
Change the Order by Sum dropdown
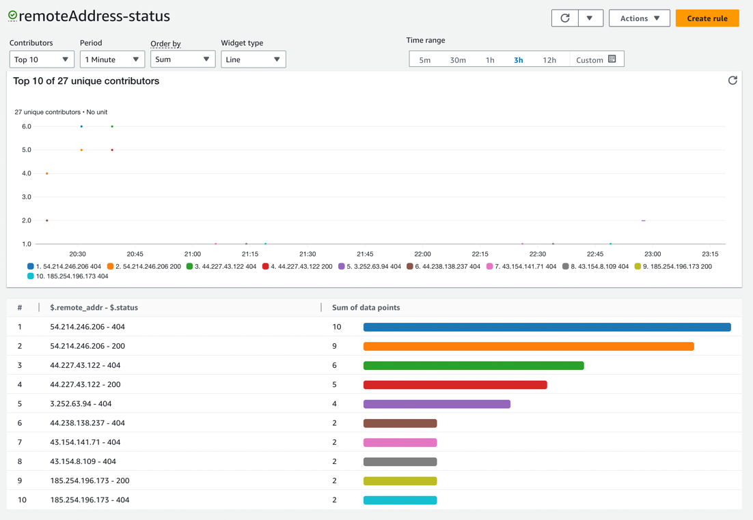(x=182, y=59)
